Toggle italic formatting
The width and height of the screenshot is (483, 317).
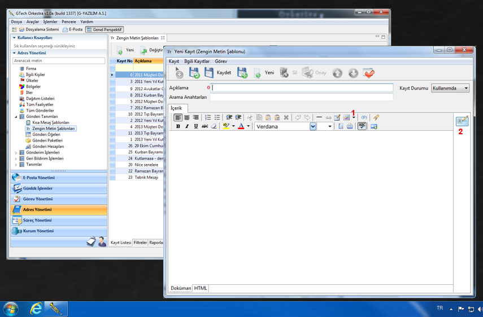[186, 126]
